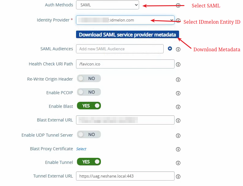Show info for Blast Proxy Certificate
243x186 pixels.
point(178,149)
